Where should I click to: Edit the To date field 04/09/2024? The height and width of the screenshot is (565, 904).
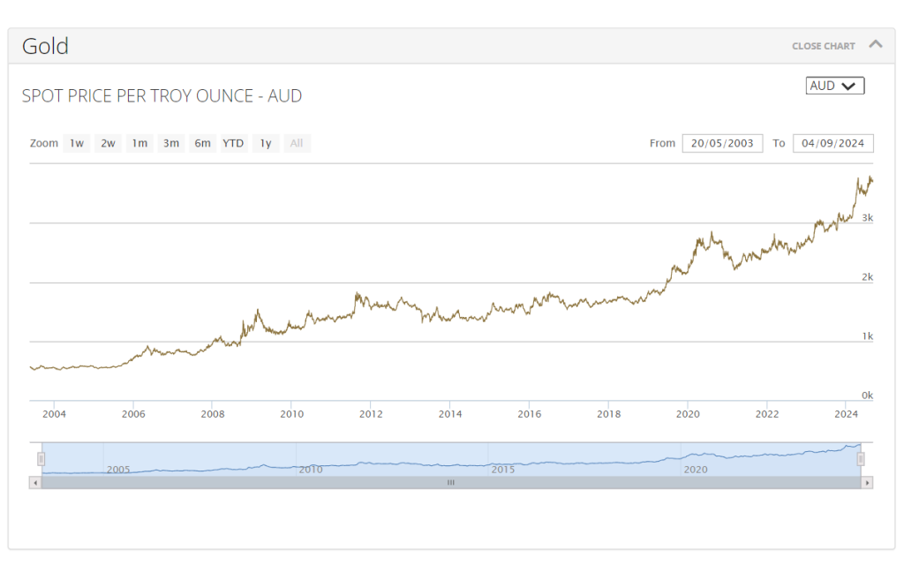coord(833,143)
